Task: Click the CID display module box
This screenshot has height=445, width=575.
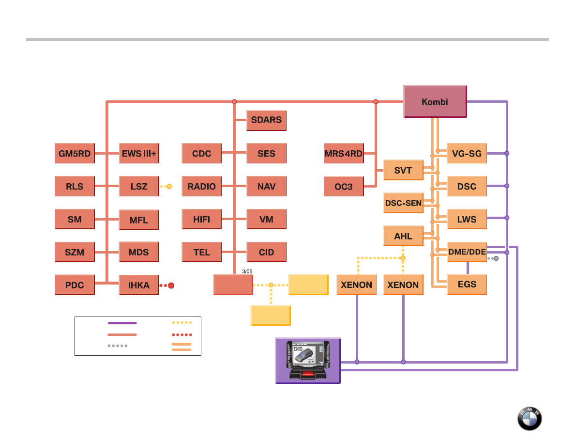Action: 266,253
